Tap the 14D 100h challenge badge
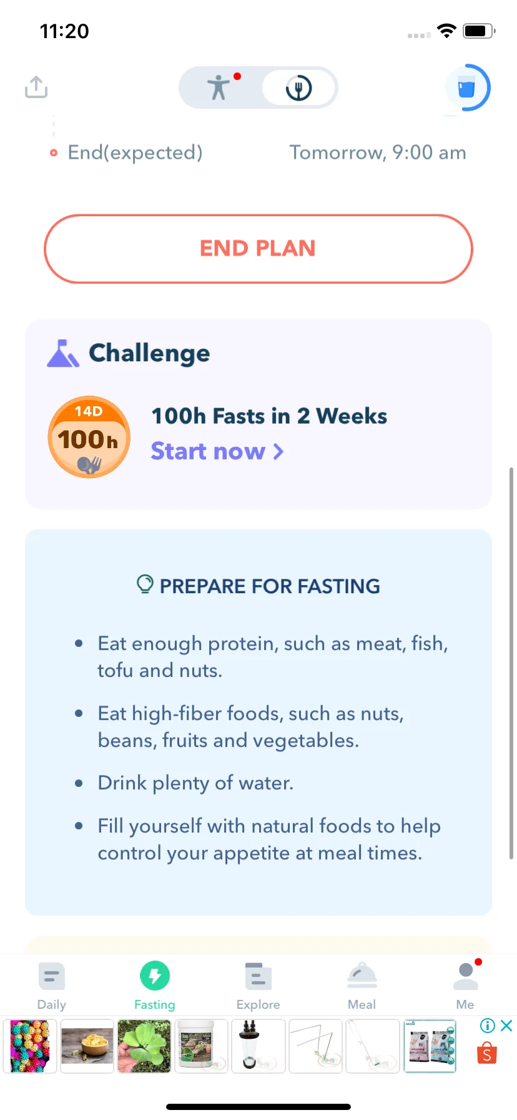 [89, 437]
